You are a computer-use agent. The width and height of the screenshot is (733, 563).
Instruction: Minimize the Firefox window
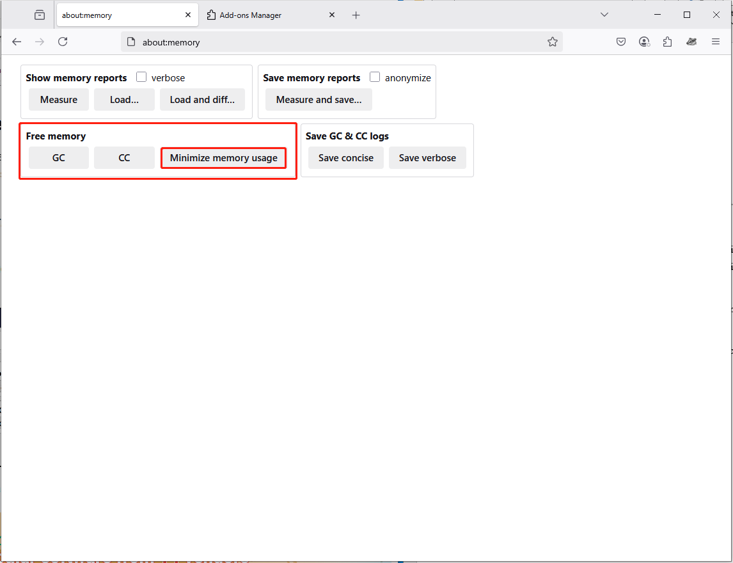(658, 15)
